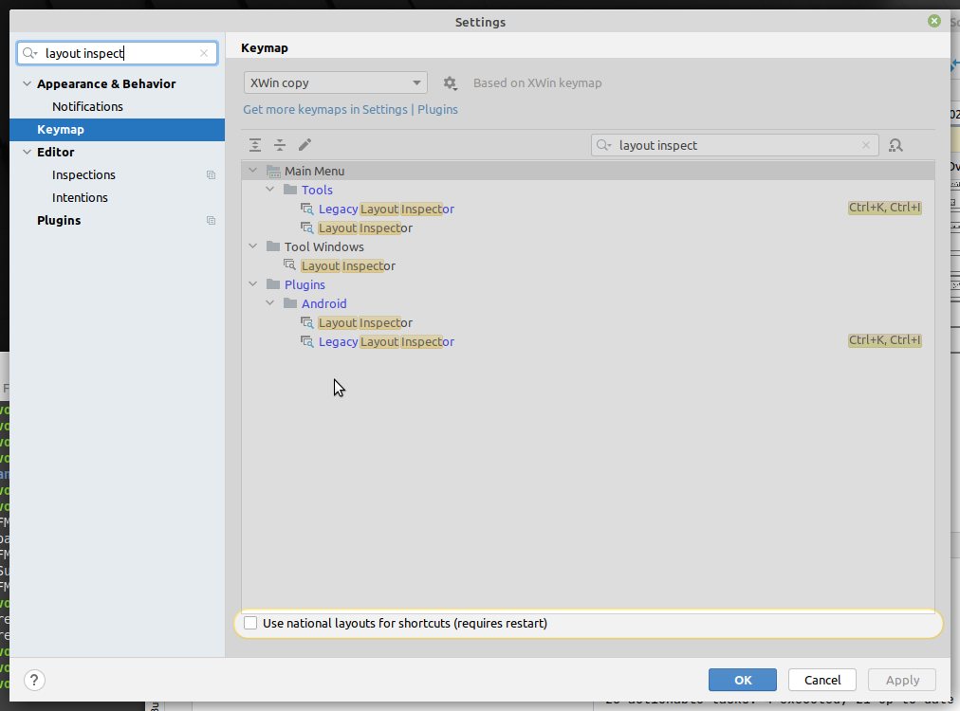Click the Ctrl+K, Ctrl+I shortcut badge
This screenshot has height=711, width=960.
tap(884, 207)
